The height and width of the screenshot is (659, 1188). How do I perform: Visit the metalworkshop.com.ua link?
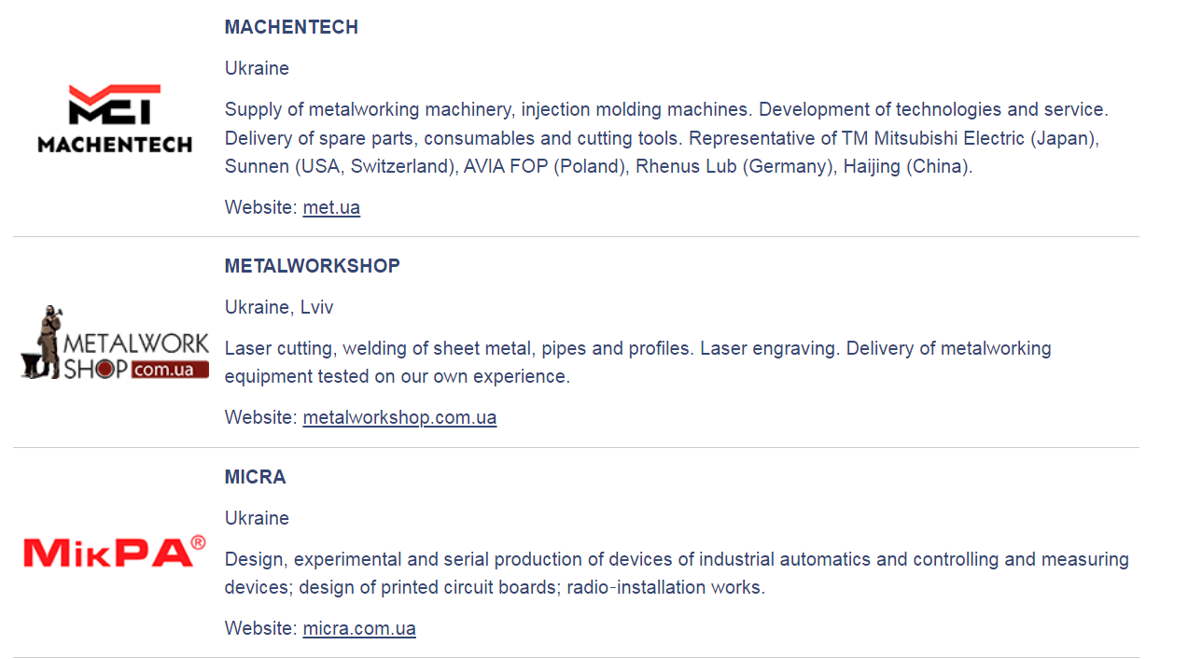coord(399,417)
